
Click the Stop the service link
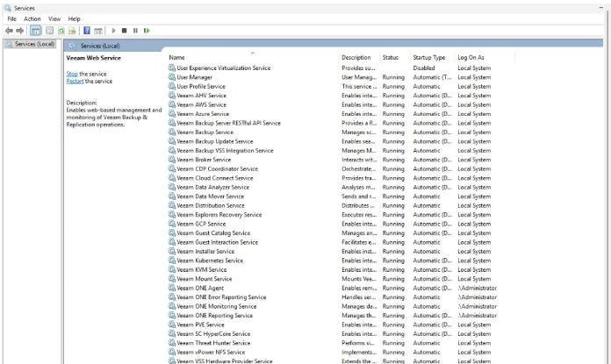[x=72, y=74]
